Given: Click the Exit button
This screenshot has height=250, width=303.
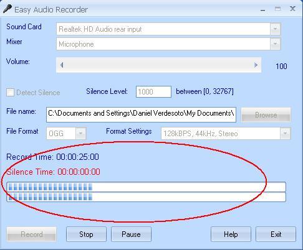Looking at the screenshot, I should 276,234.
